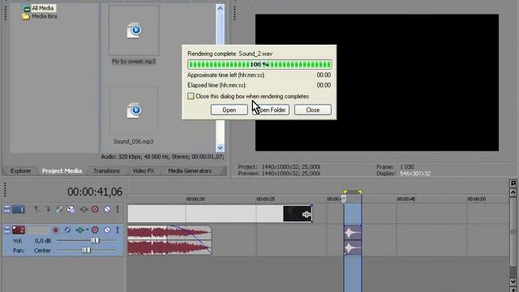Click Open Folder in the render dialog

click(x=271, y=110)
